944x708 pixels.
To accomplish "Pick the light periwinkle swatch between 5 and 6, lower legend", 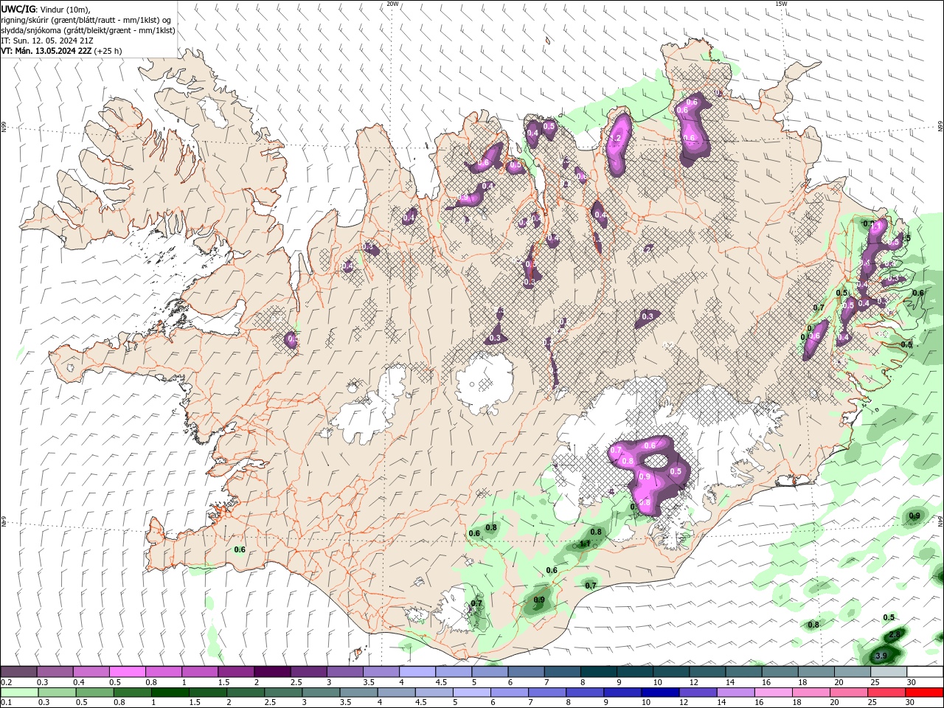I will pos(471,693).
